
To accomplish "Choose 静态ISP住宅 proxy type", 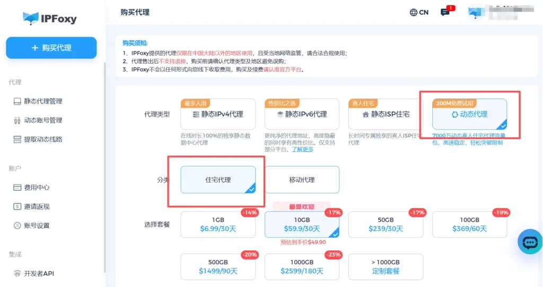I will coord(386,114).
